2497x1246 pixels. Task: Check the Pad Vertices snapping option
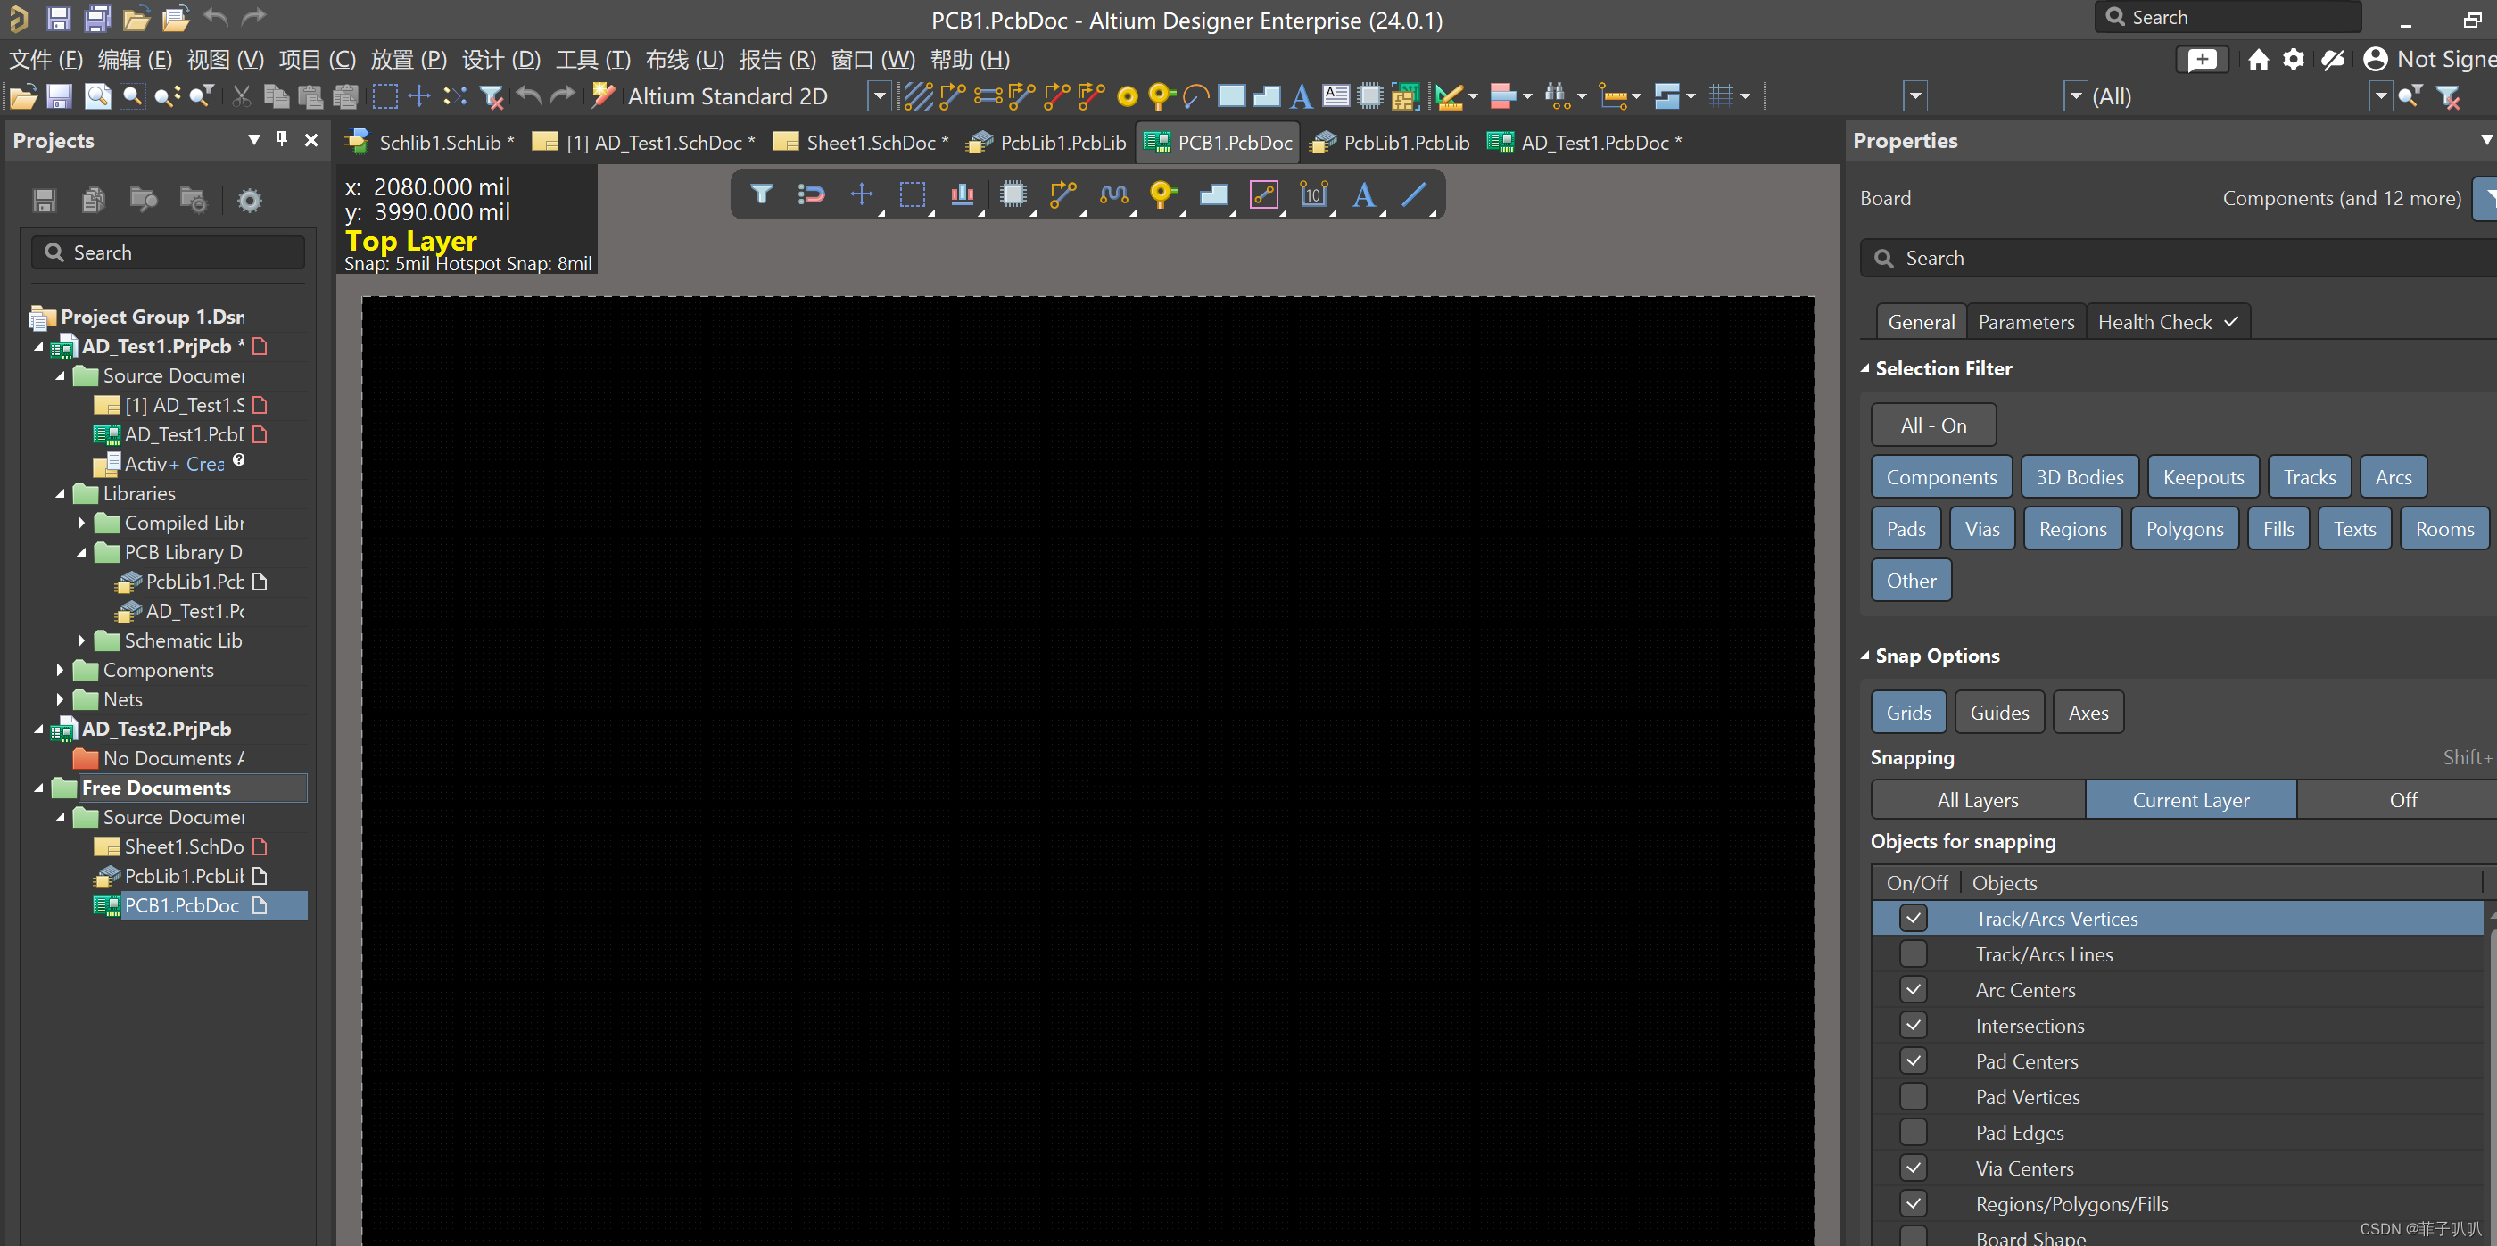point(1913,1096)
